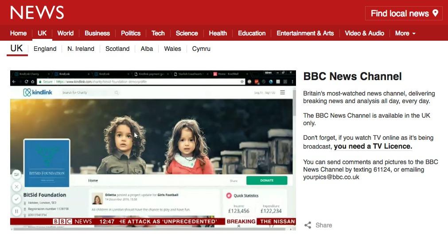
Task: Open Tech news section
Action: click(158, 33)
